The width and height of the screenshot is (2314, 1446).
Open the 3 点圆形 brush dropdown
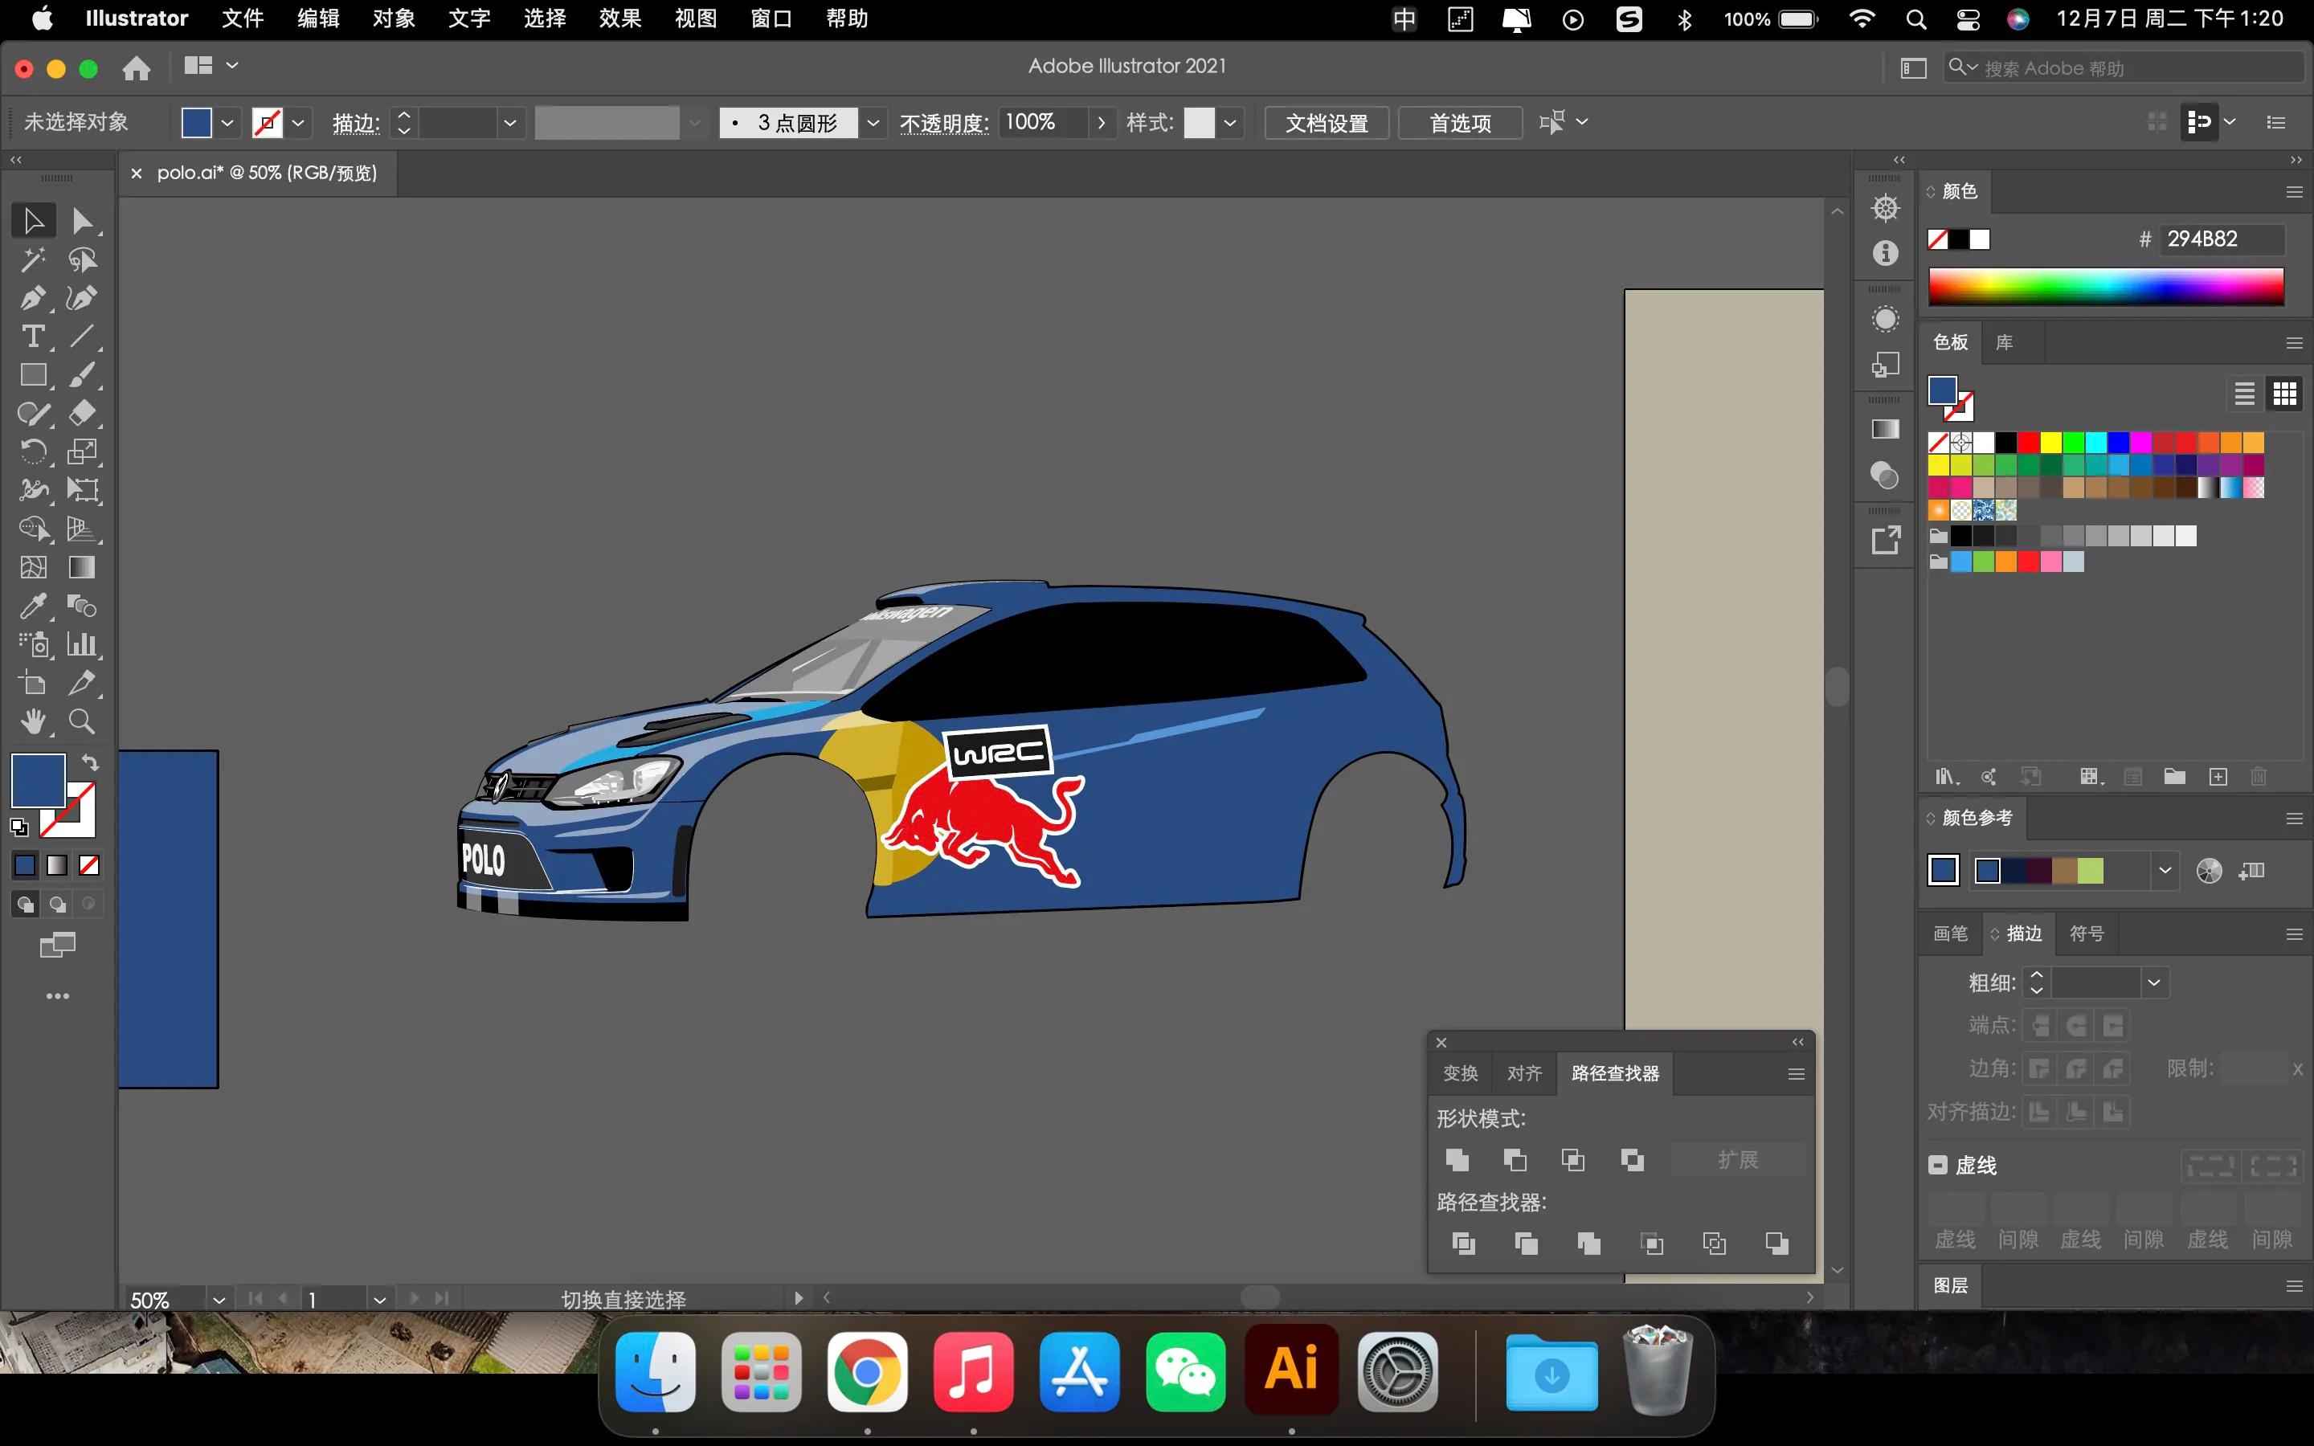[873, 122]
